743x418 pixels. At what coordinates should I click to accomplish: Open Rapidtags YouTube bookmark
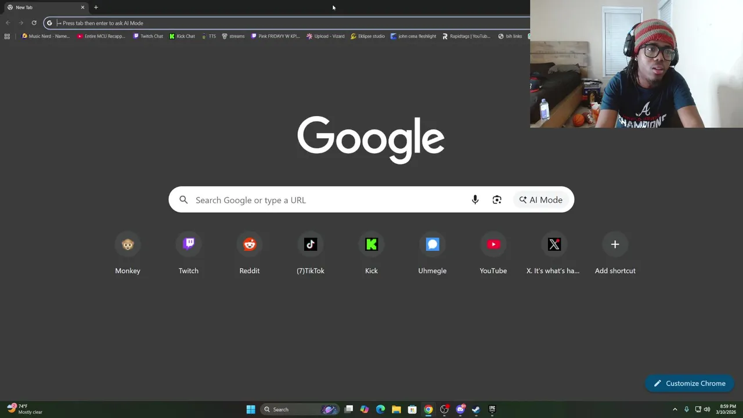coord(466,36)
